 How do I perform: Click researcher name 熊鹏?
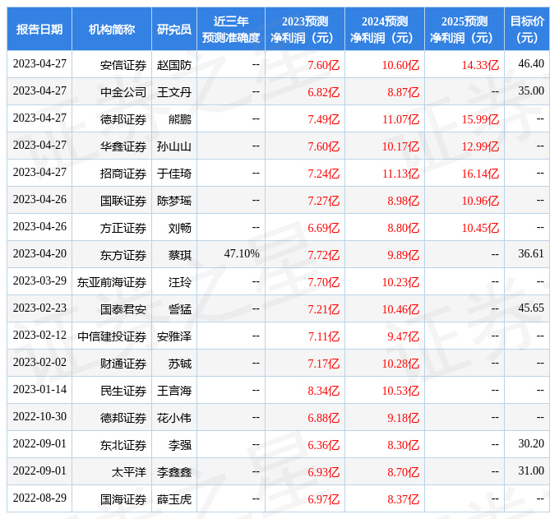pos(180,119)
